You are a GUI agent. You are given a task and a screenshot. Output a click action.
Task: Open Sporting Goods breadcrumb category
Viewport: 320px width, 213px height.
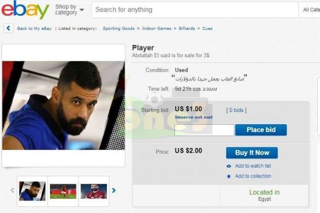tap(119, 28)
